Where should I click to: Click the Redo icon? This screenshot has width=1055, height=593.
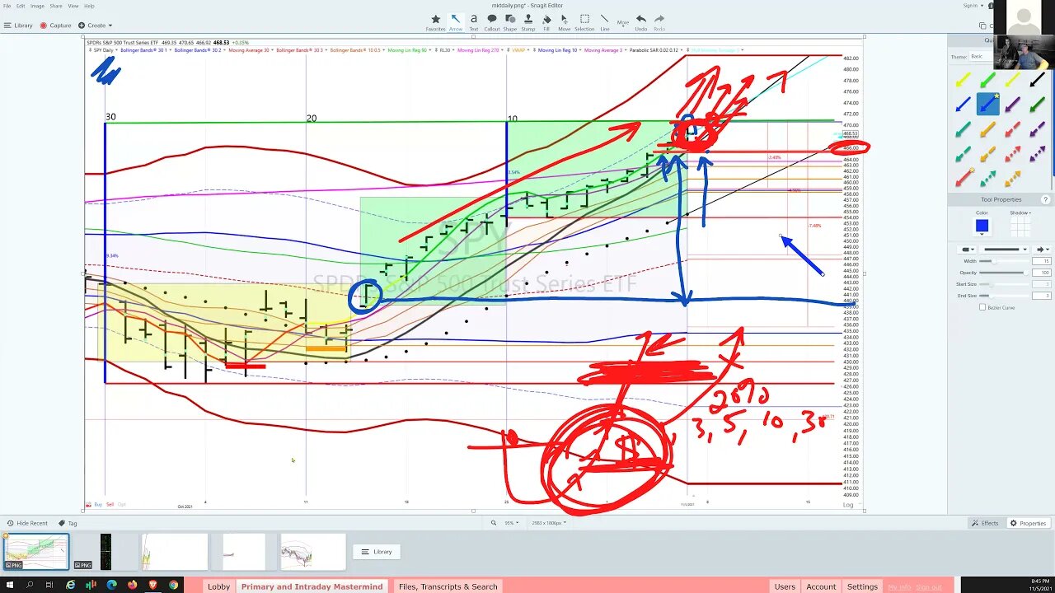point(659,21)
